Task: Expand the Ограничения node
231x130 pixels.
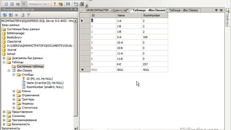Action: coord(14,95)
